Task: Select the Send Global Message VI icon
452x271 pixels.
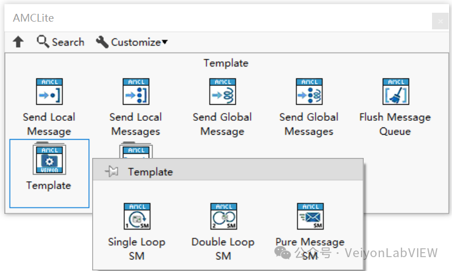Action: click(x=223, y=91)
